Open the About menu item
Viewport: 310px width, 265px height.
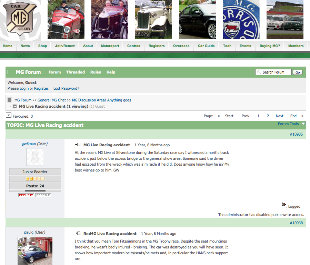[88, 46]
